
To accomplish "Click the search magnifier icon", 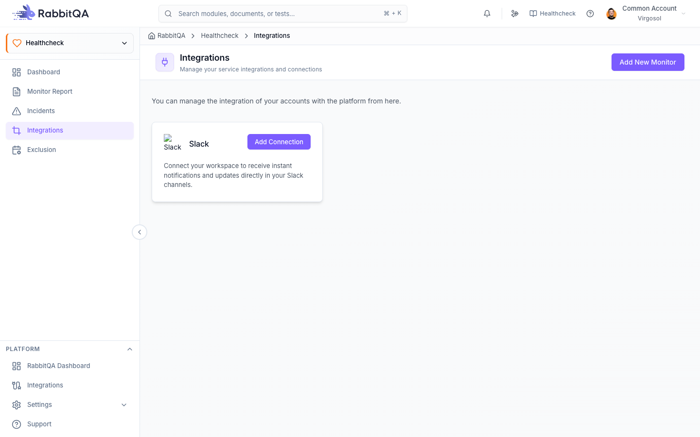I will 168,14.
